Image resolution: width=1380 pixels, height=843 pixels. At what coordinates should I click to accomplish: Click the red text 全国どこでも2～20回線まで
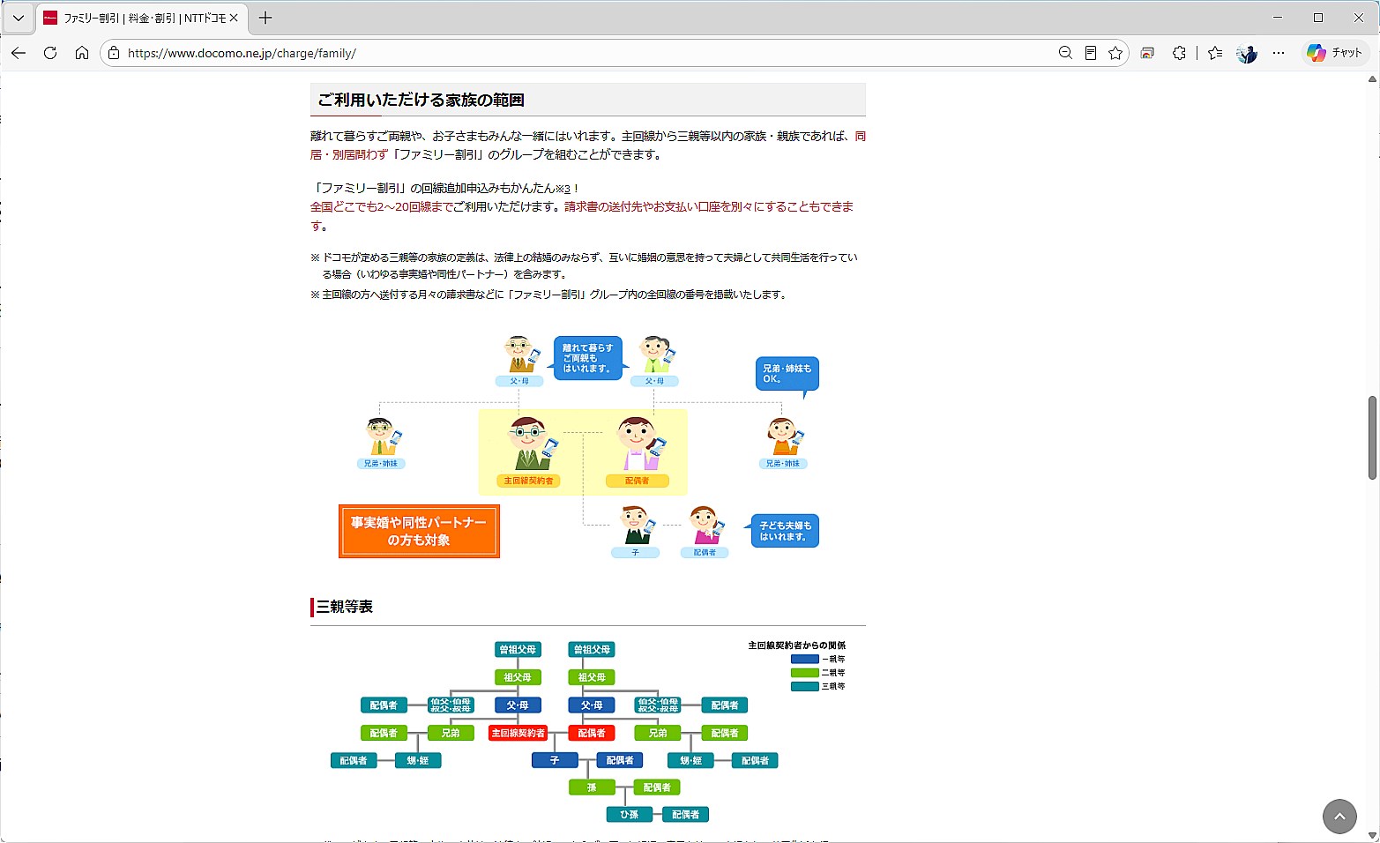381,207
